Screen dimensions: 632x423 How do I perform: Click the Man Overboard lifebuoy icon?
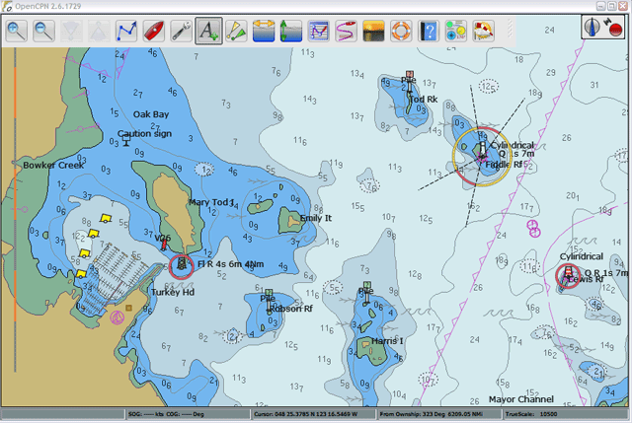click(x=401, y=31)
